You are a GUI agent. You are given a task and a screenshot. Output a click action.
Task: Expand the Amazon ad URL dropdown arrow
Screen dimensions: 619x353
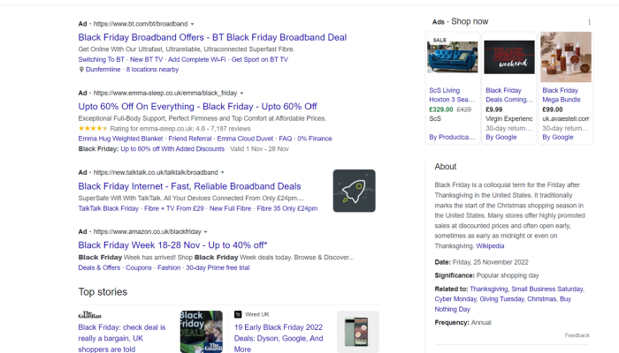pyautogui.click(x=206, y=231)
